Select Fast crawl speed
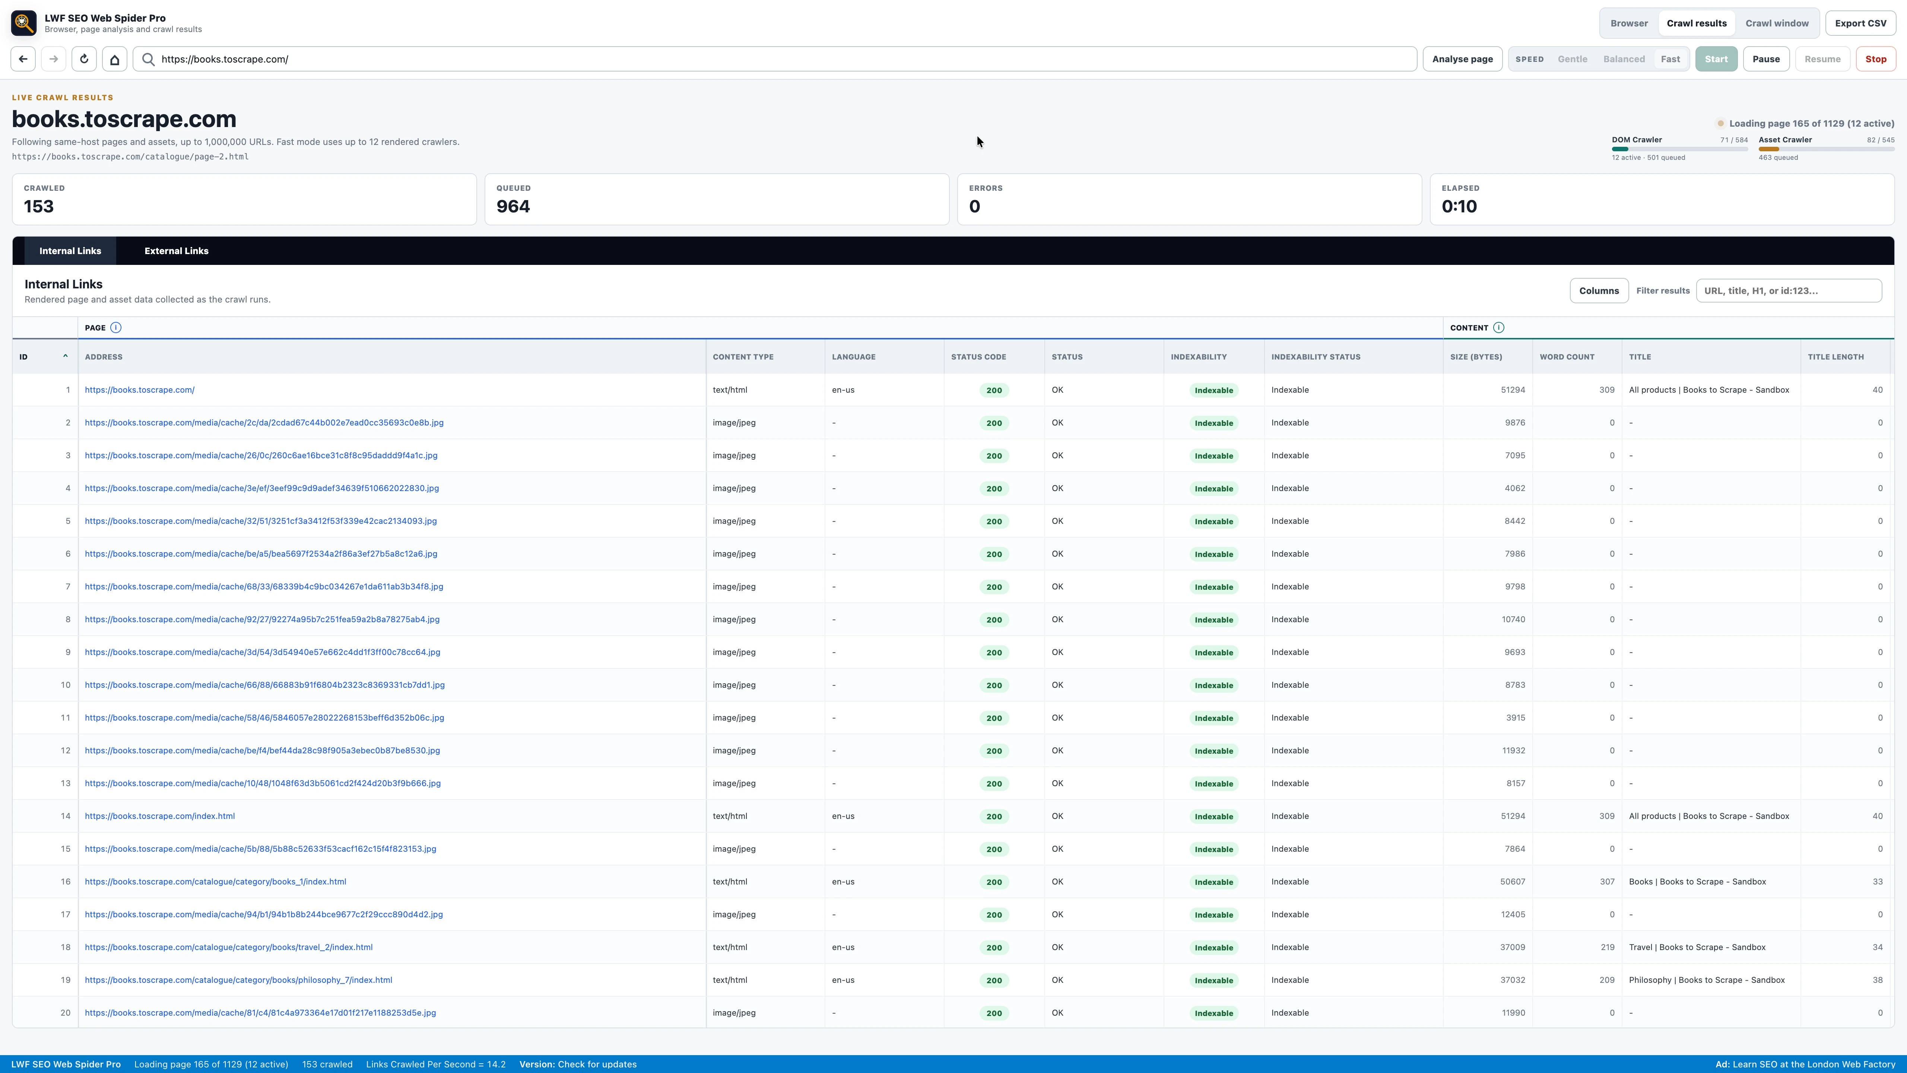1907x1073 pixels. point(1670,59)
